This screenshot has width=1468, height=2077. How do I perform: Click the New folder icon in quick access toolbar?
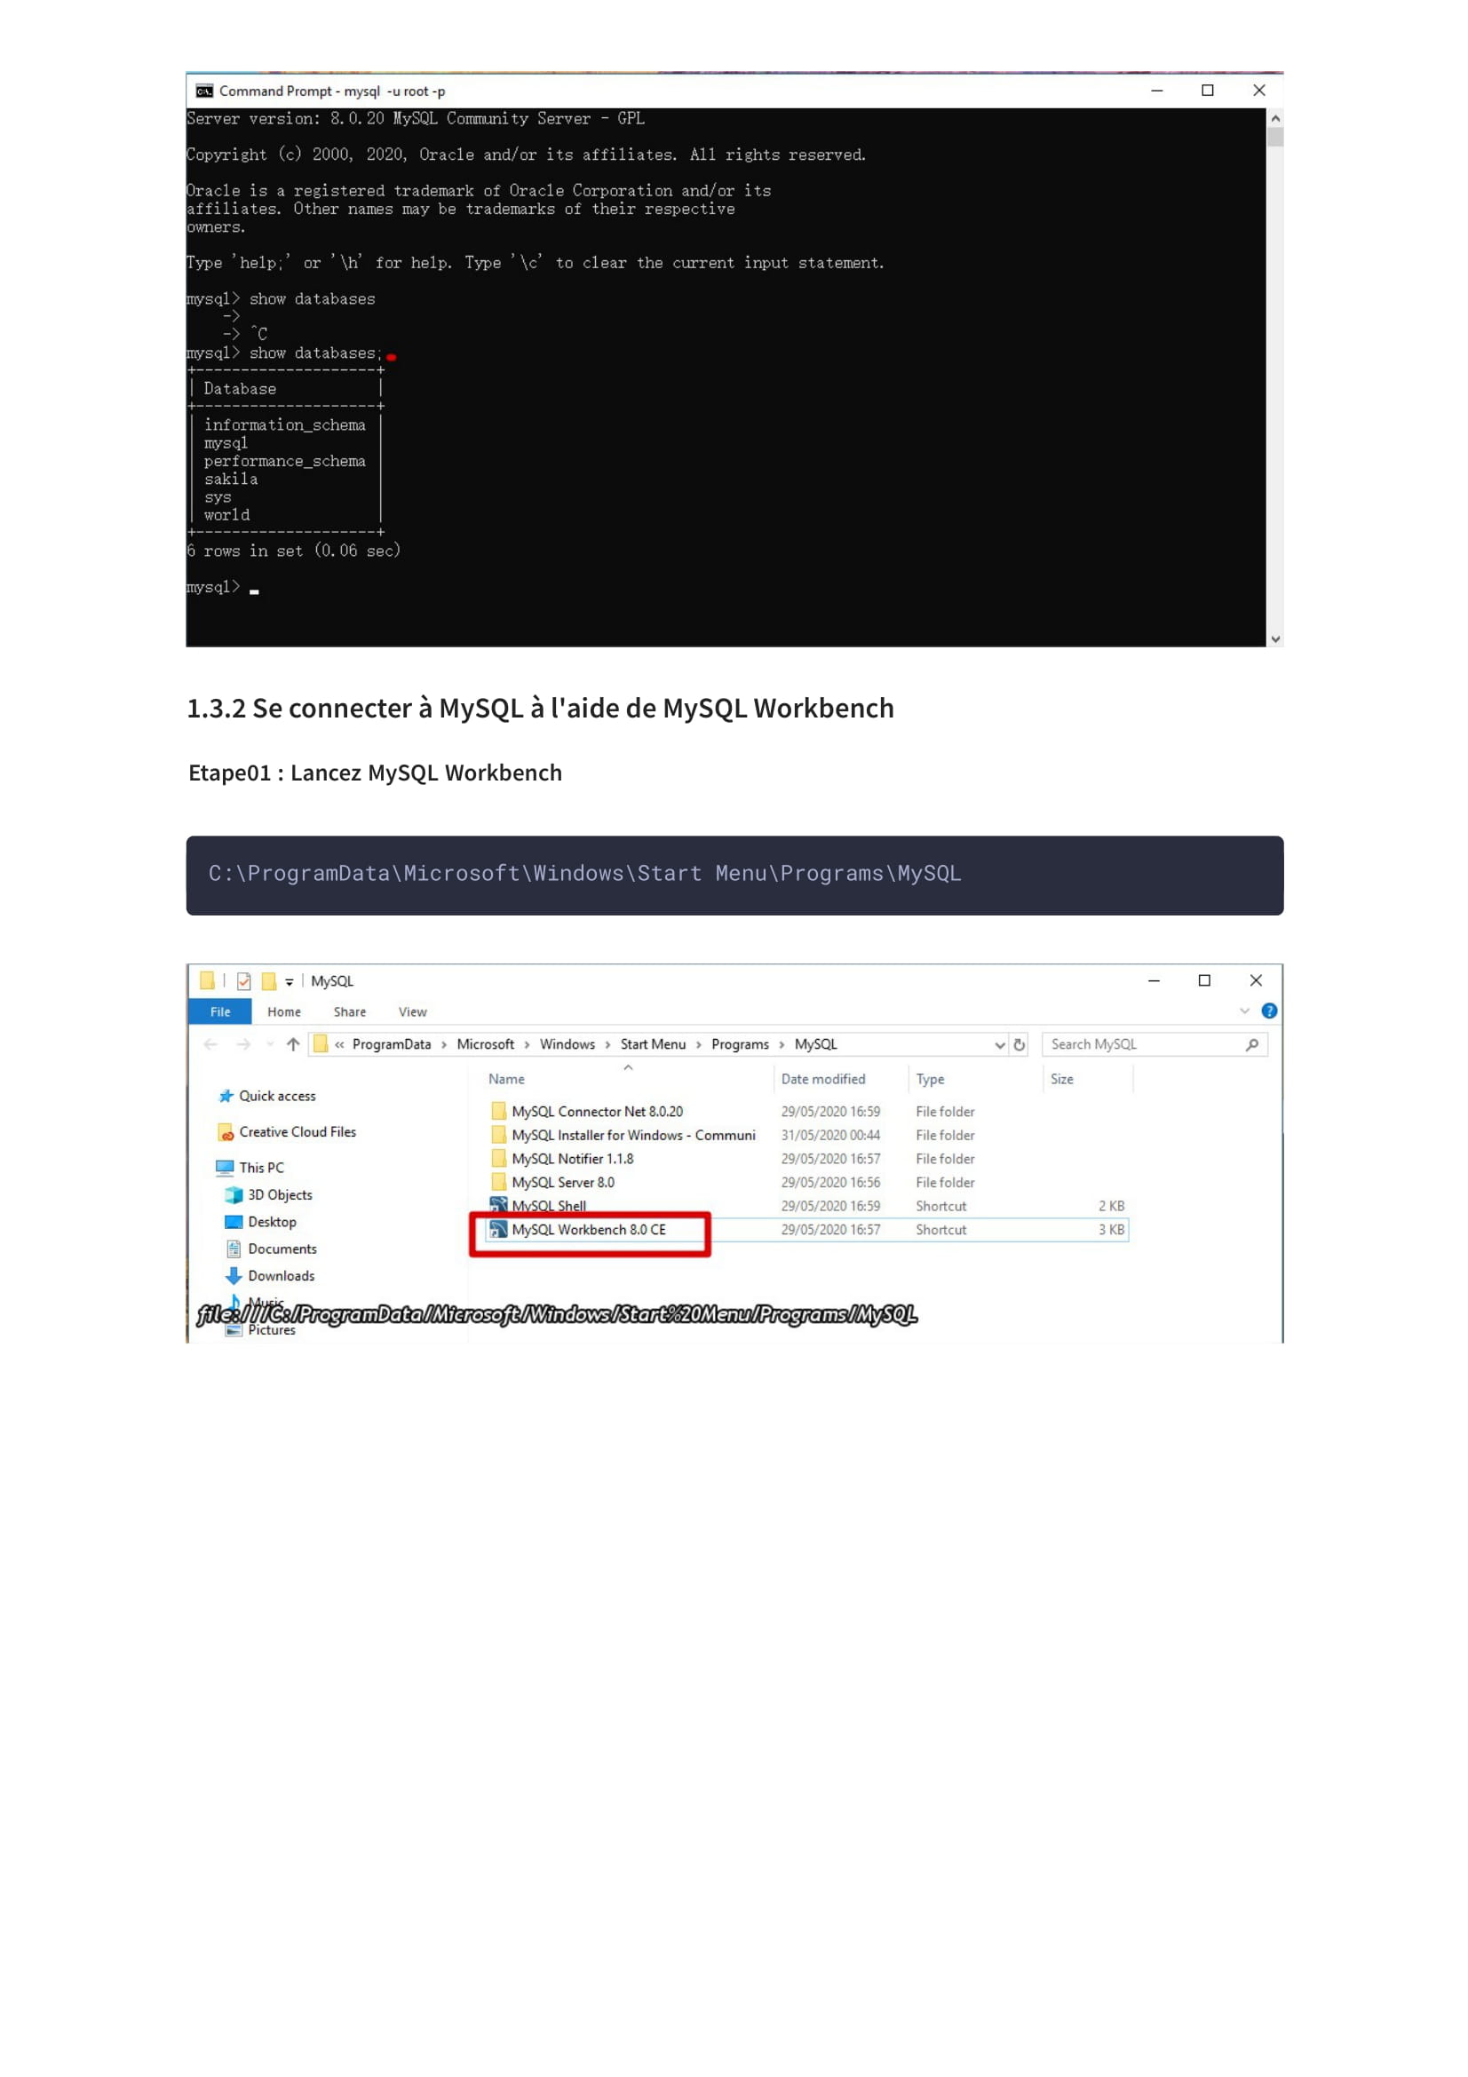point(268,980)
